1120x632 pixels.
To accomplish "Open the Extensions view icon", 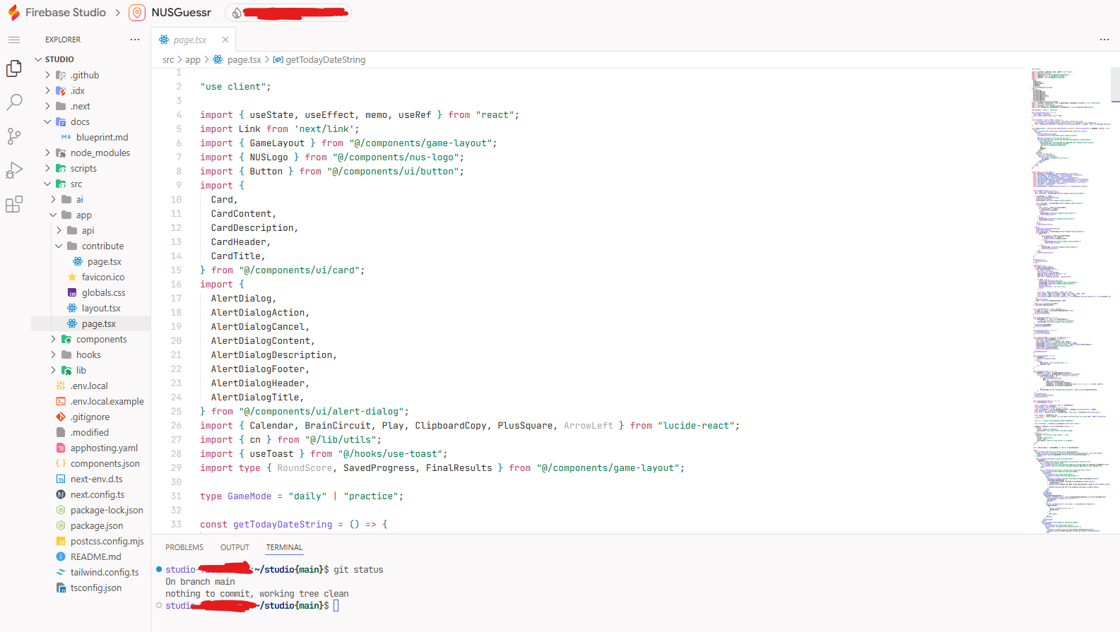I will (14, 205).
